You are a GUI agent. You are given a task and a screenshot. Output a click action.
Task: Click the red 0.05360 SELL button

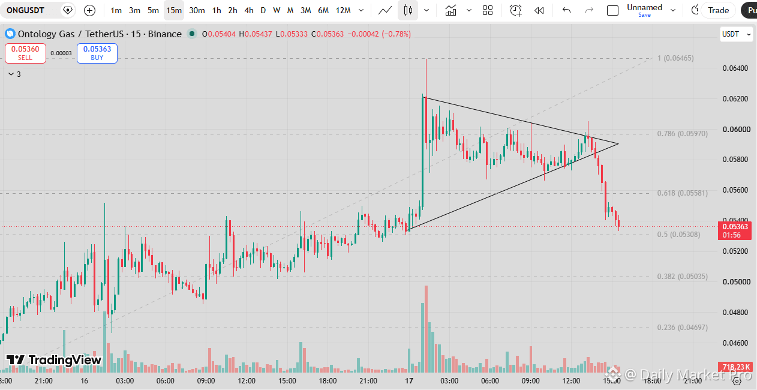(x=25, y=53)
